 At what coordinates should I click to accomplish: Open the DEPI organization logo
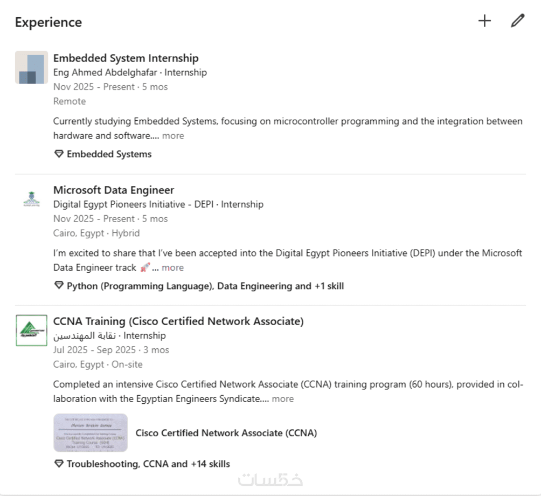click(31, 199)
